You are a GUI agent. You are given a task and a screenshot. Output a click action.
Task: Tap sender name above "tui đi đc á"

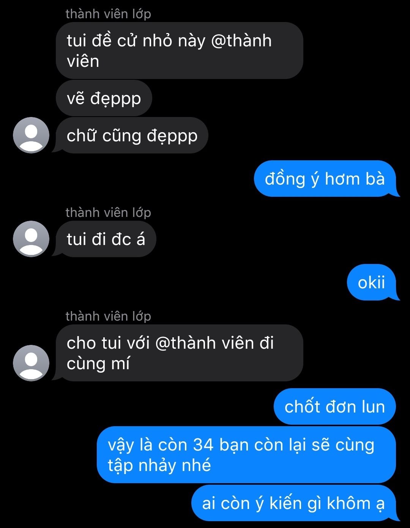click(x=108, y=212)
